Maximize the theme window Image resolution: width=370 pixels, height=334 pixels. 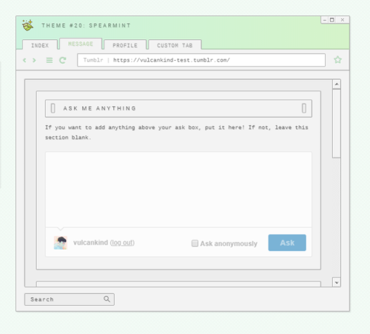332,20
